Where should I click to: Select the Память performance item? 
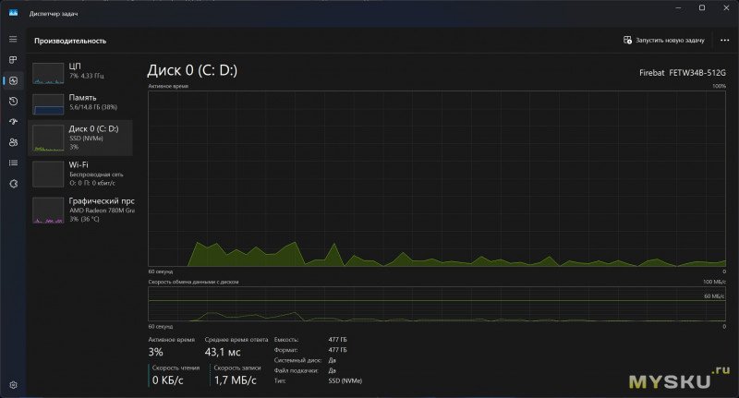(82, 103)
